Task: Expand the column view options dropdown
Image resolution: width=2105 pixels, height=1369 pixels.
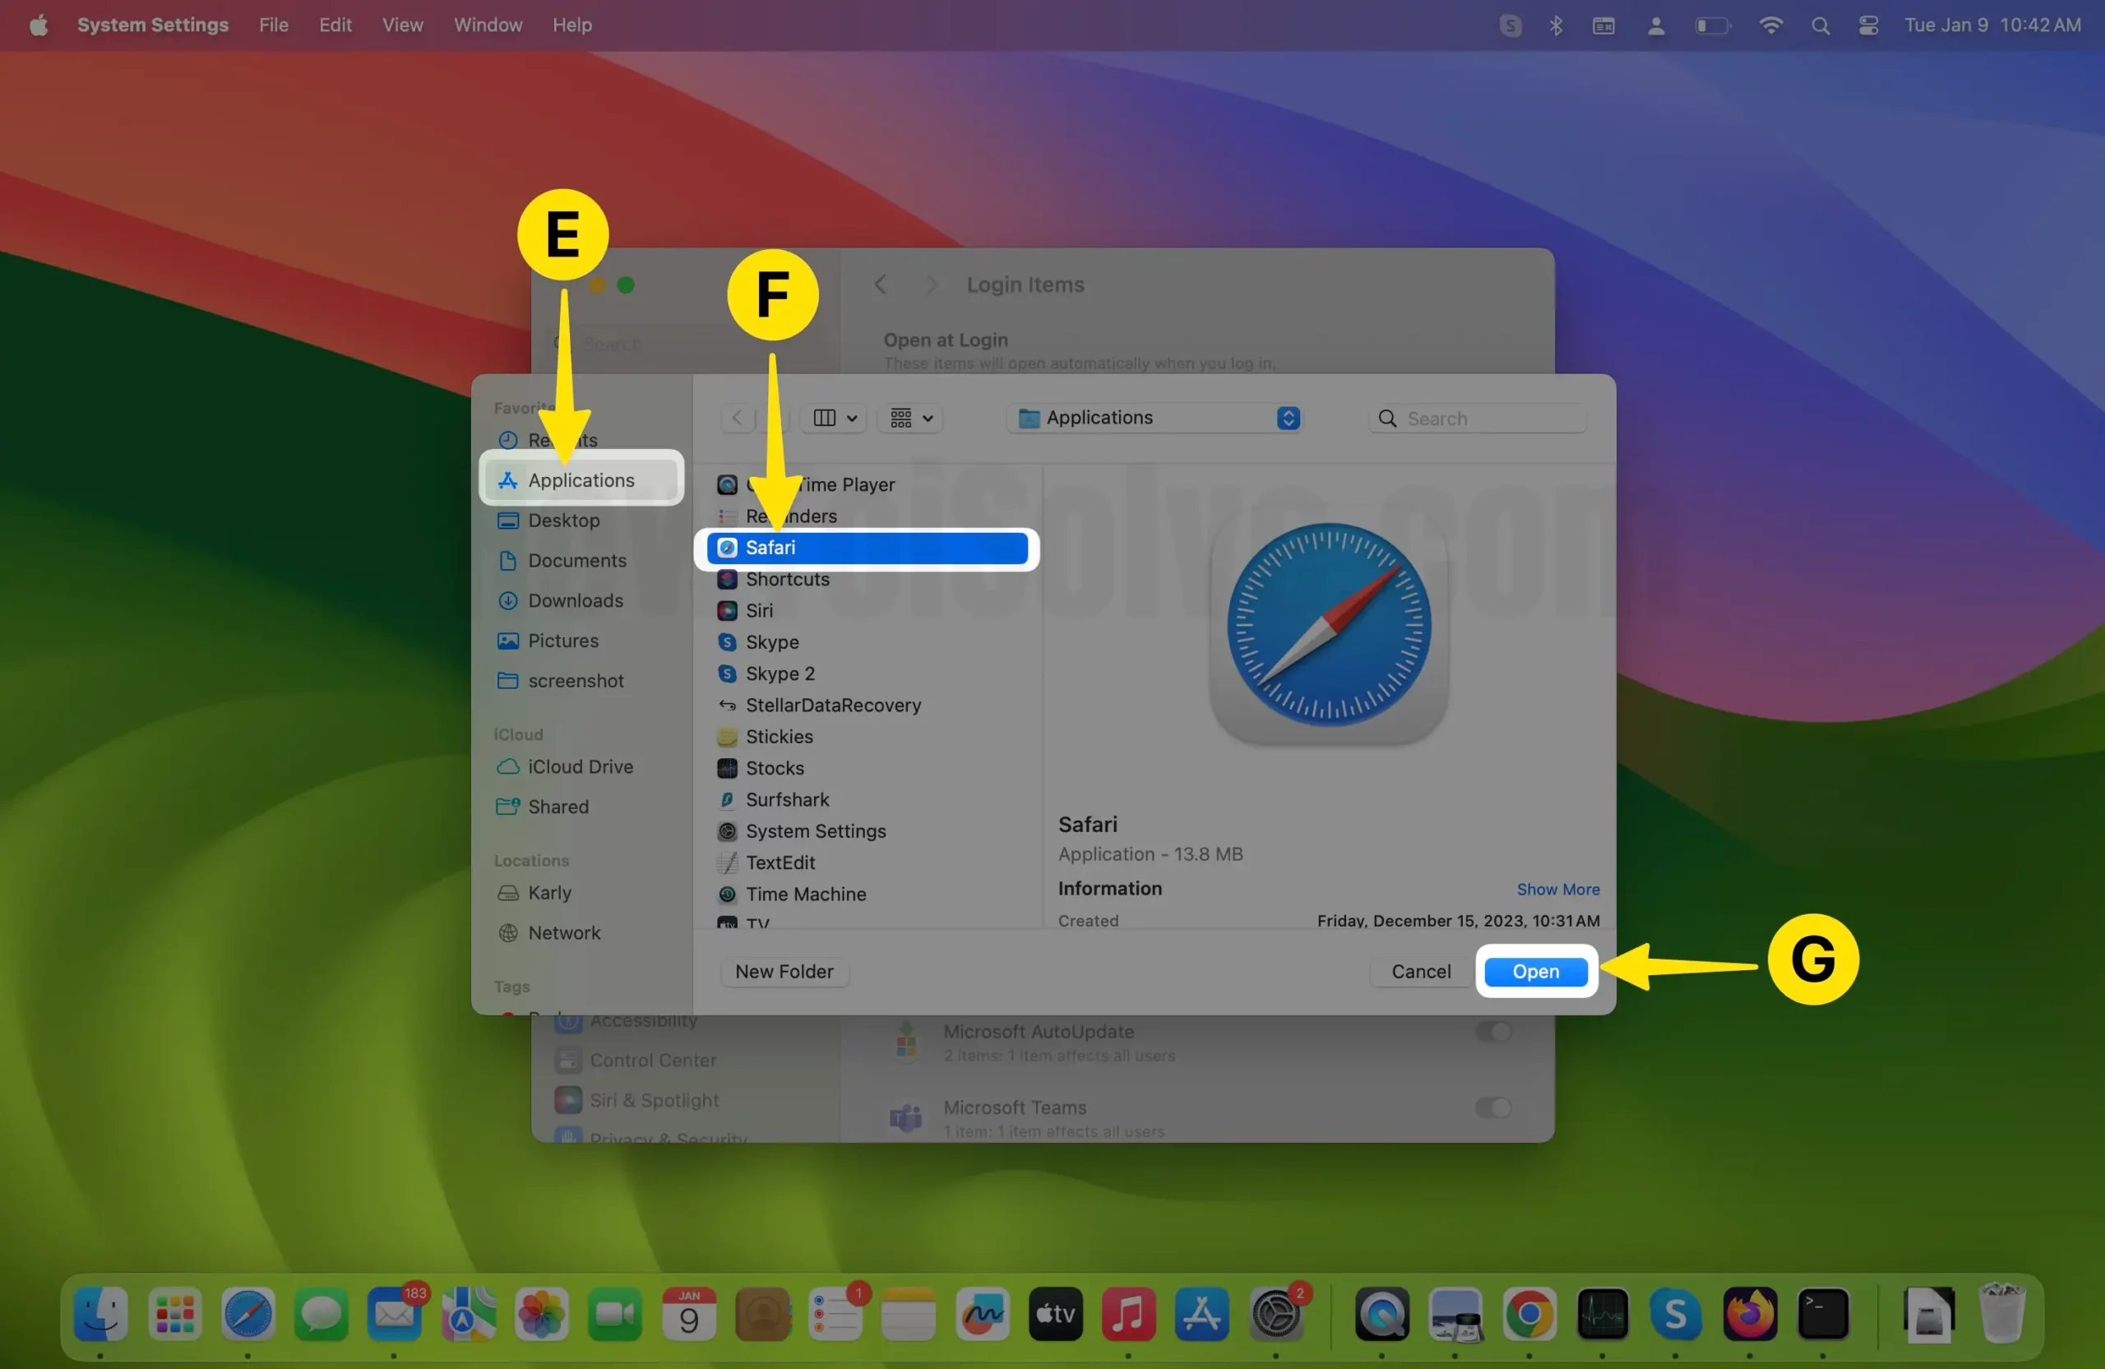Action: tap(834, 419)
